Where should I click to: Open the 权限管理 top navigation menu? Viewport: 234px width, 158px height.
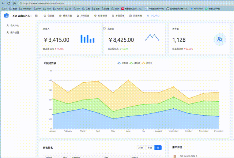click(101, 16)
